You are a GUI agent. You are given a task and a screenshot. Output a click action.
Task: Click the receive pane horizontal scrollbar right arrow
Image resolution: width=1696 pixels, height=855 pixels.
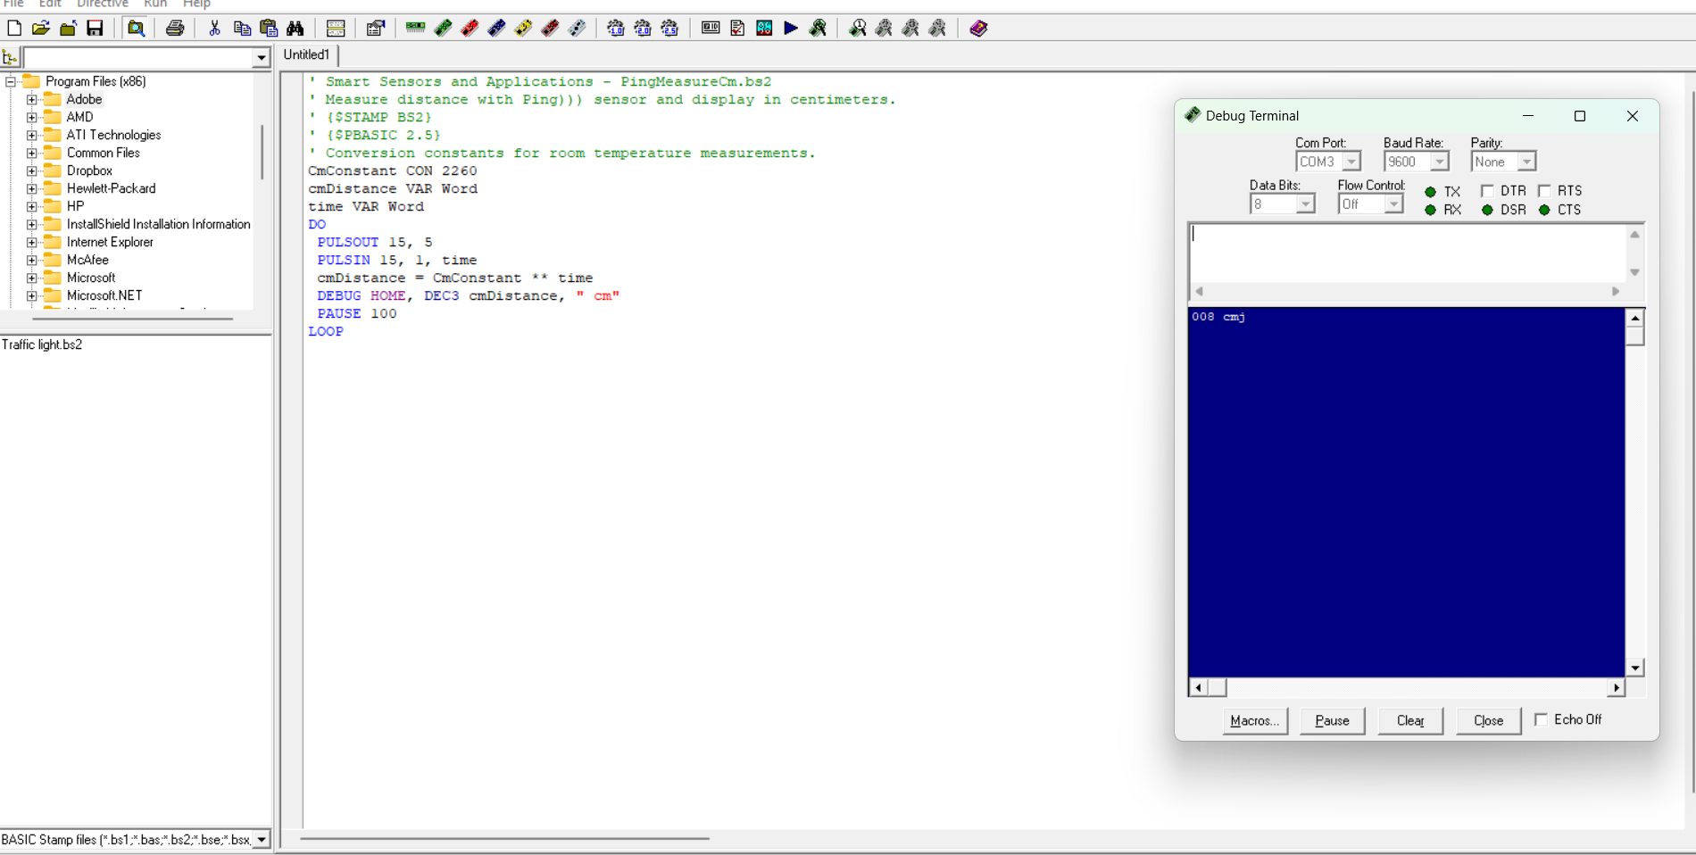[1617, 687]
